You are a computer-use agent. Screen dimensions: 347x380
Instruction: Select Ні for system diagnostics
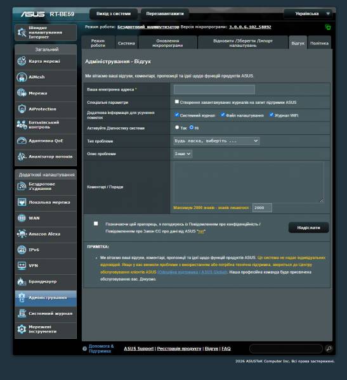(192, 127)
